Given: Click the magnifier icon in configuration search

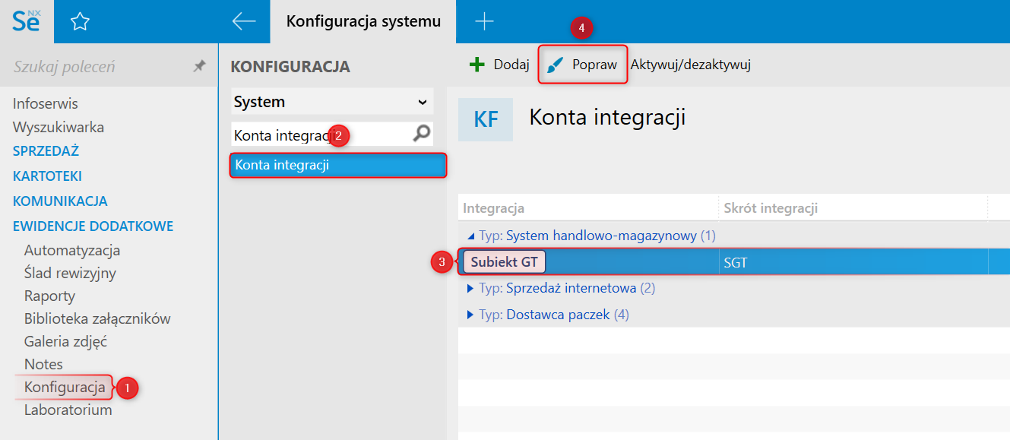Looking at the screenshot, I should [x=421, y=135].
